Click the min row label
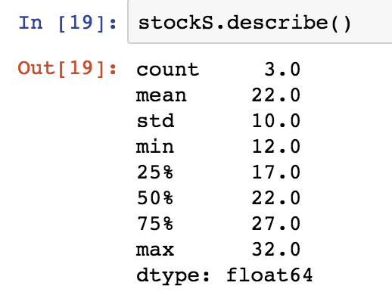 coord(155,146)
